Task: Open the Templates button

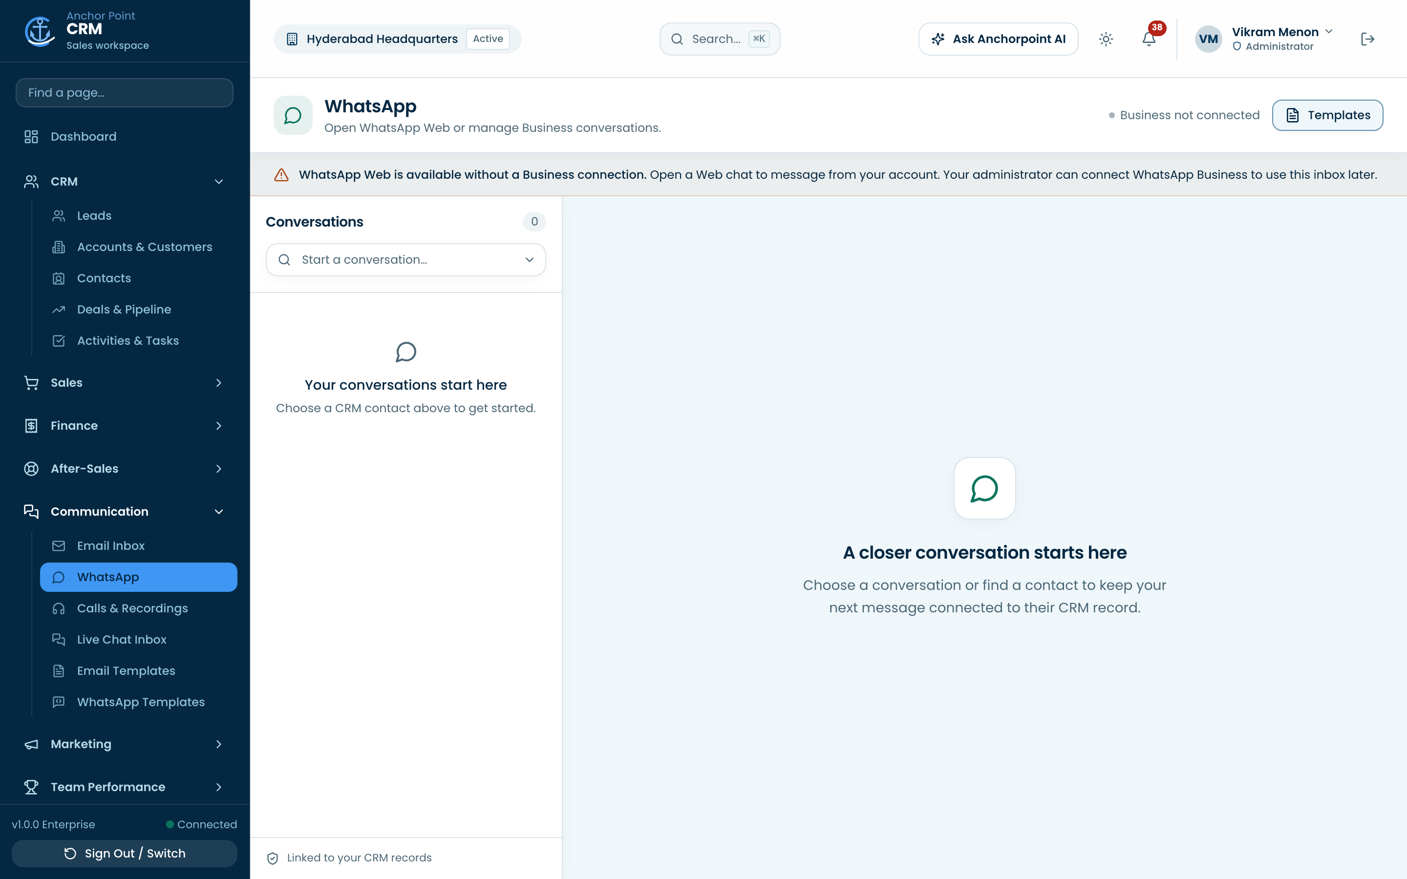Action: [x=1327, y=115]
